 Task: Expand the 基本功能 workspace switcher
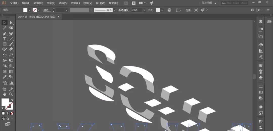(x=209, y=3)
